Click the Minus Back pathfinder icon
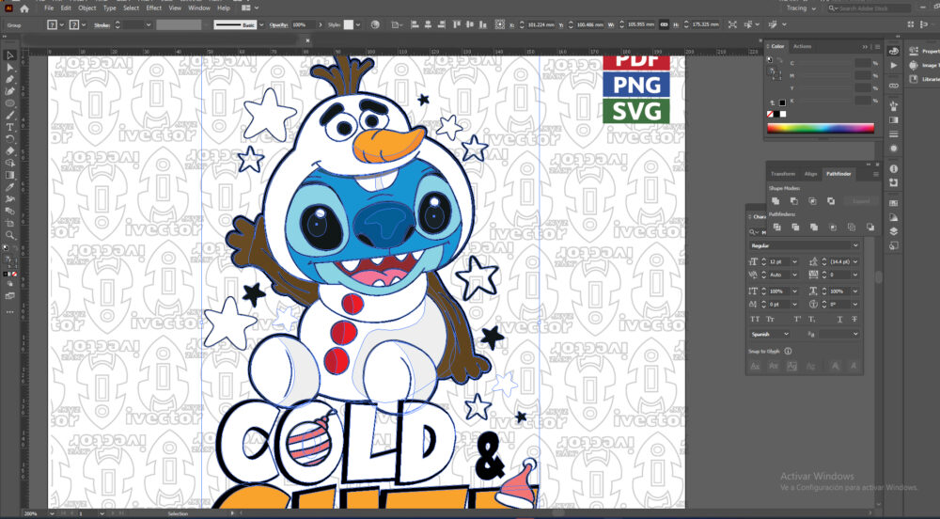This screenshot has width=940, height=519. pos(869,228)
